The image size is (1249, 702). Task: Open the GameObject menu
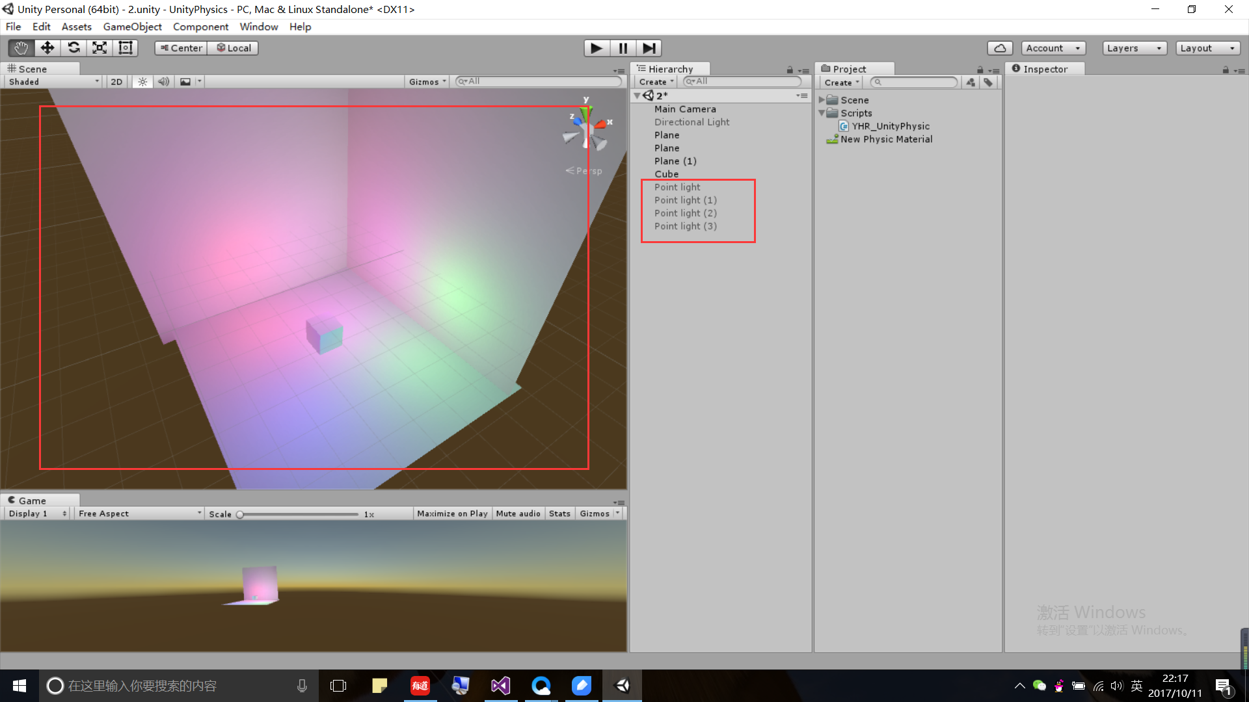(132, 27)
